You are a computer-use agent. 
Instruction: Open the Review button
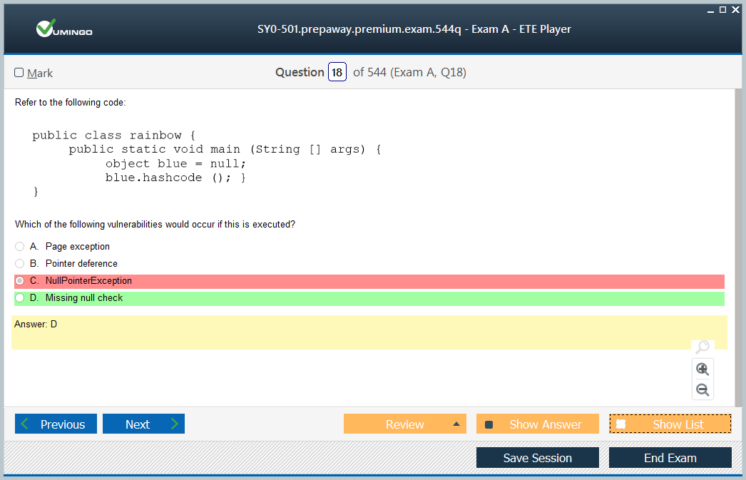(x=405, y=424)
